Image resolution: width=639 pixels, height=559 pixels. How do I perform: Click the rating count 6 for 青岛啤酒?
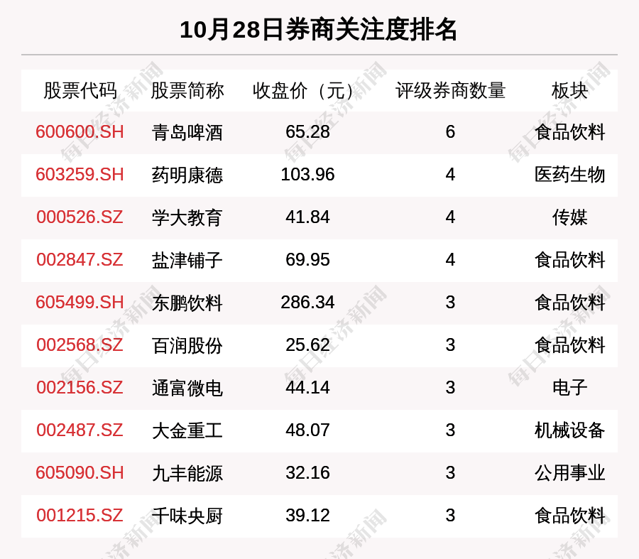click(x=449, y=132)
